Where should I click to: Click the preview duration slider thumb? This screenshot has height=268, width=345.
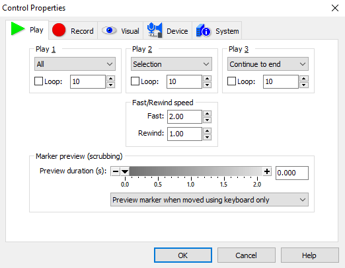[x=125, y=171]
